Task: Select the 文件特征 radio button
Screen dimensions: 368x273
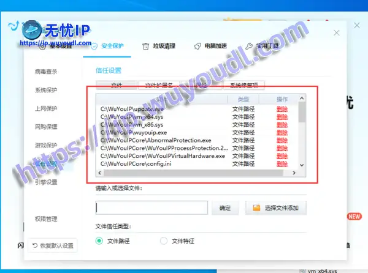Action: pyautogui.click(x=163, y=241)
